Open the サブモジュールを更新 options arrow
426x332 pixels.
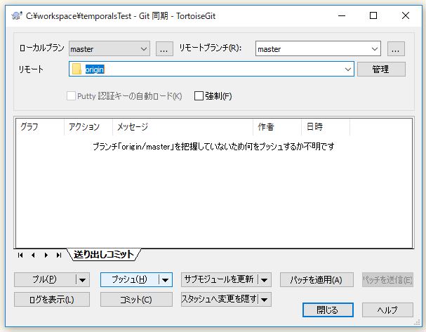coord(265,280)
